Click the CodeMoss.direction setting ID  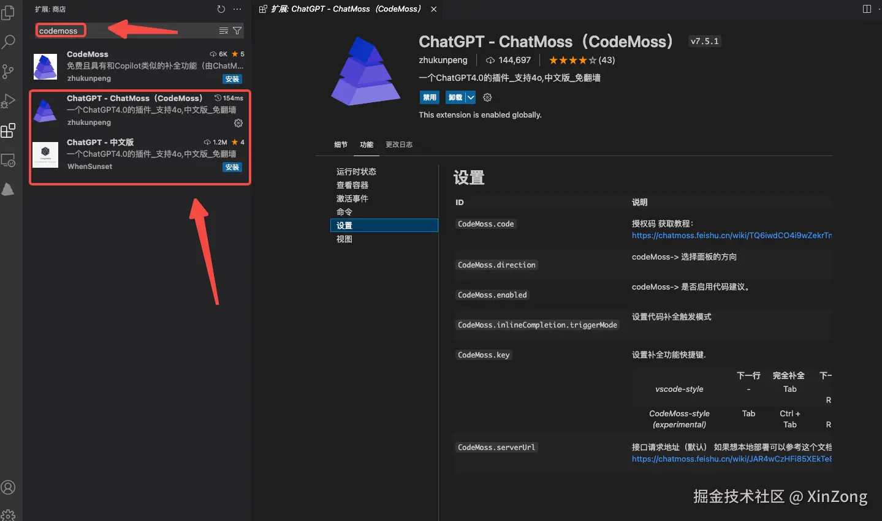pos(497,265)
